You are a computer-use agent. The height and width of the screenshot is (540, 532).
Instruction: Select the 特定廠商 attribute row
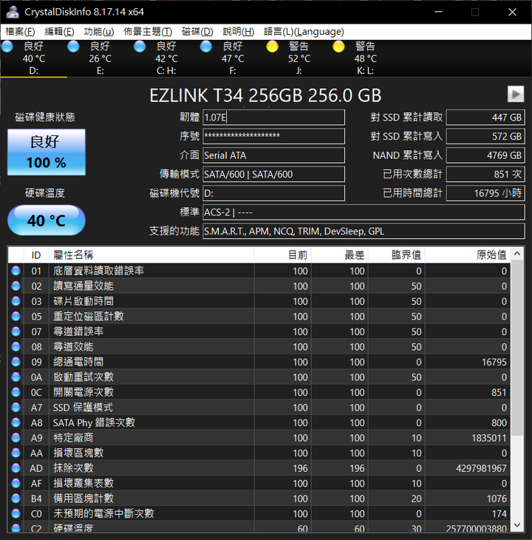point(259,437)
